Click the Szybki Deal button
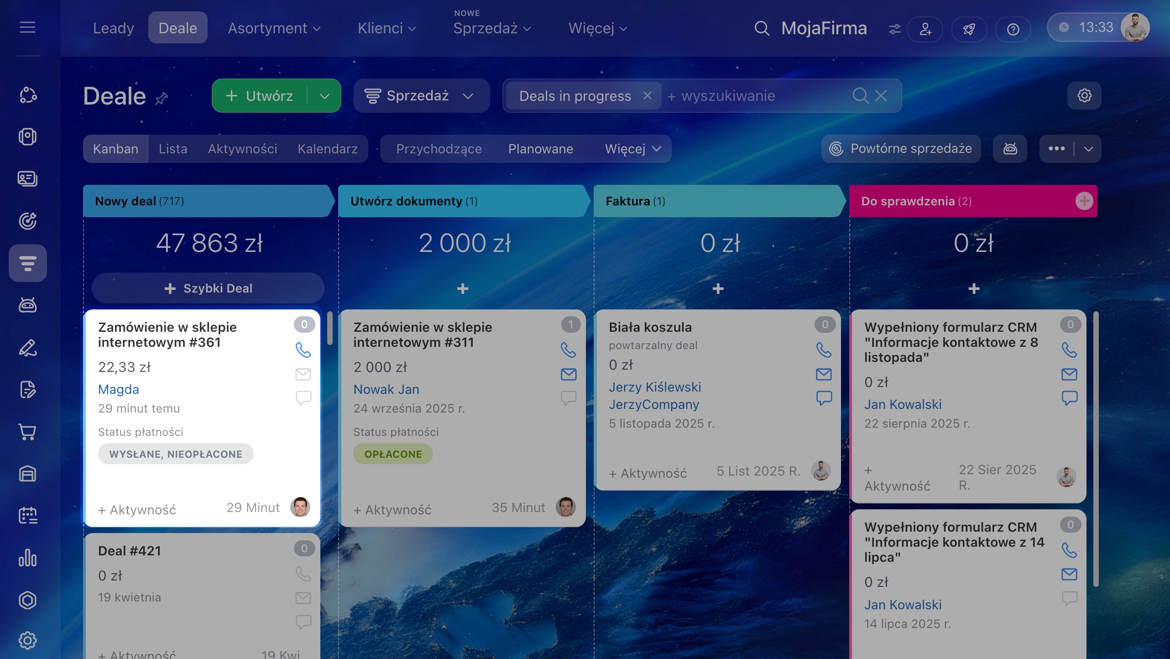 (208, 288)
